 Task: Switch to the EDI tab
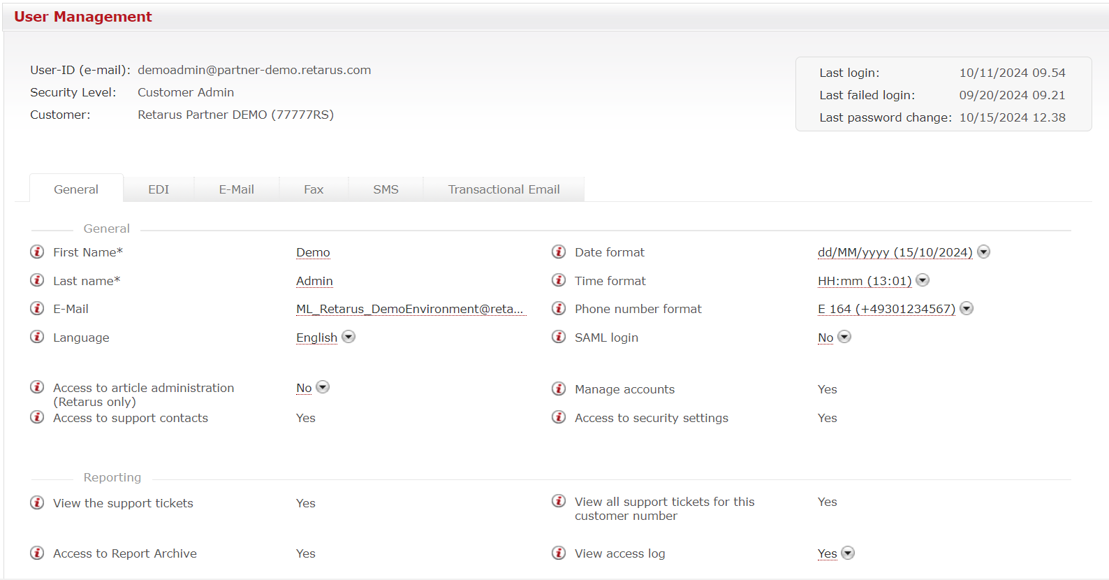click(159, 189)
